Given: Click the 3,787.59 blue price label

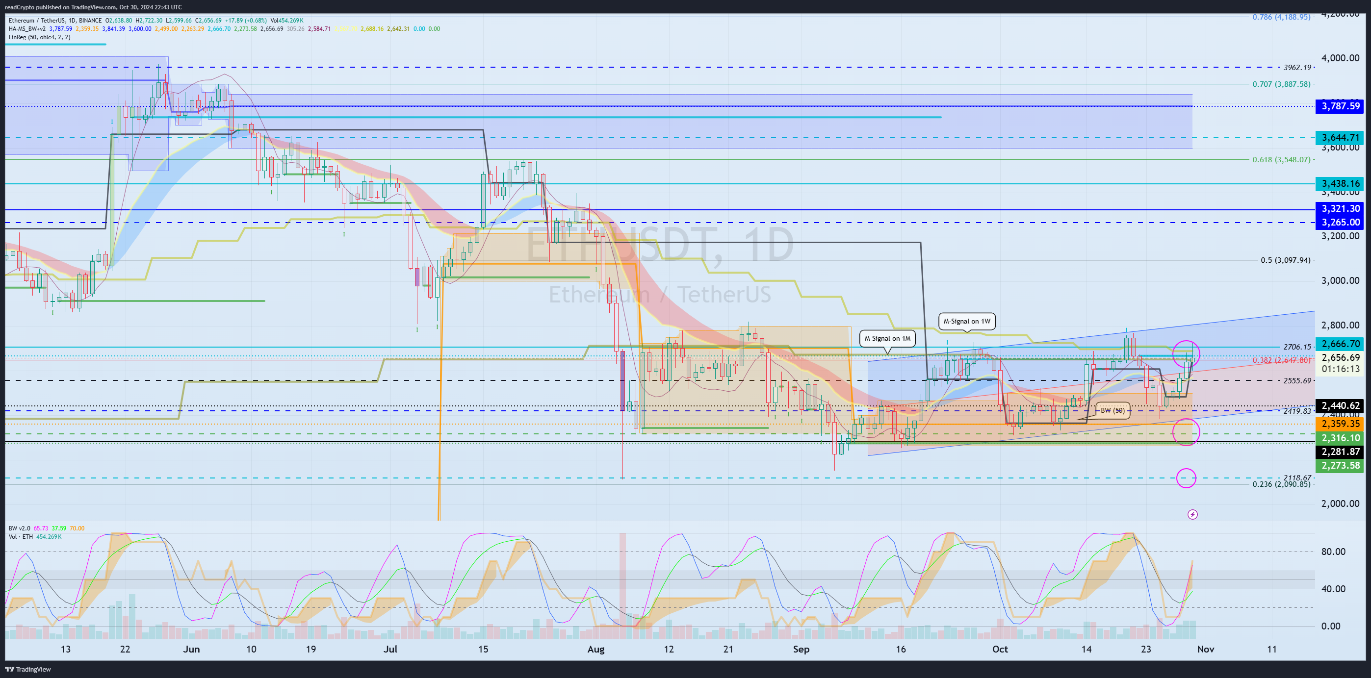Looking at the screenshot, I should (1340, 106).
